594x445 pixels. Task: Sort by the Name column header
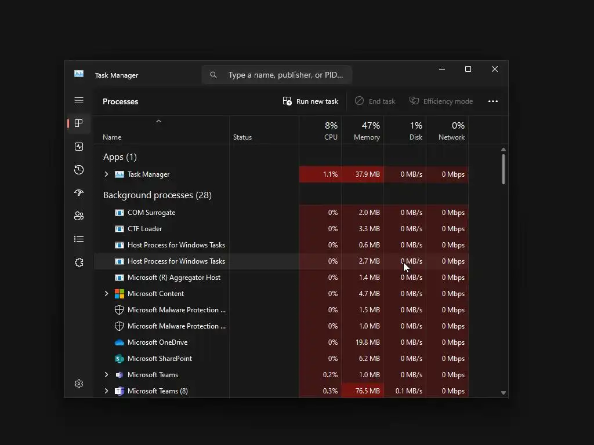coord(112,137)
